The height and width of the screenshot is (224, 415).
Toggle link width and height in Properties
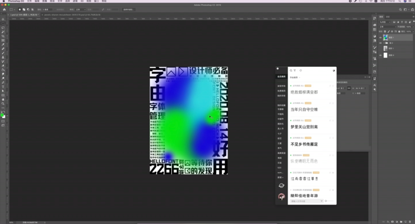click(349, 88)
